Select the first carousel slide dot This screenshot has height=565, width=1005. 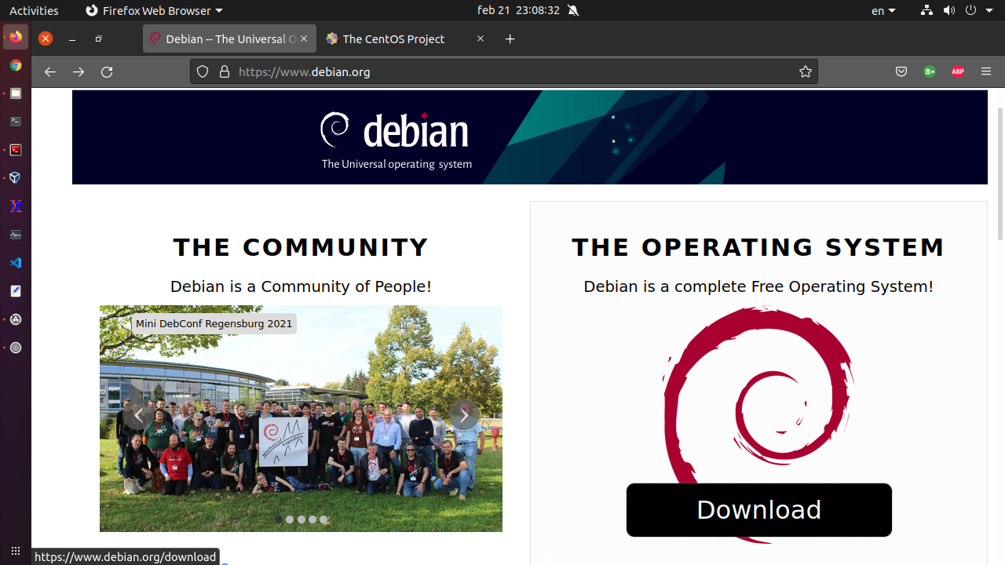pos(279,519)
